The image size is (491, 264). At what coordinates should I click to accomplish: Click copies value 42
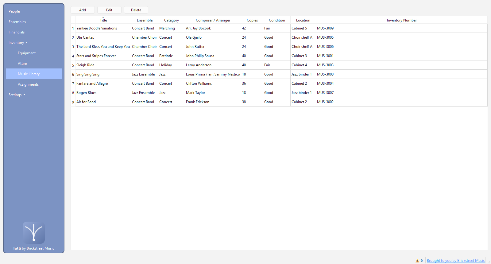(x=252, y=28)
